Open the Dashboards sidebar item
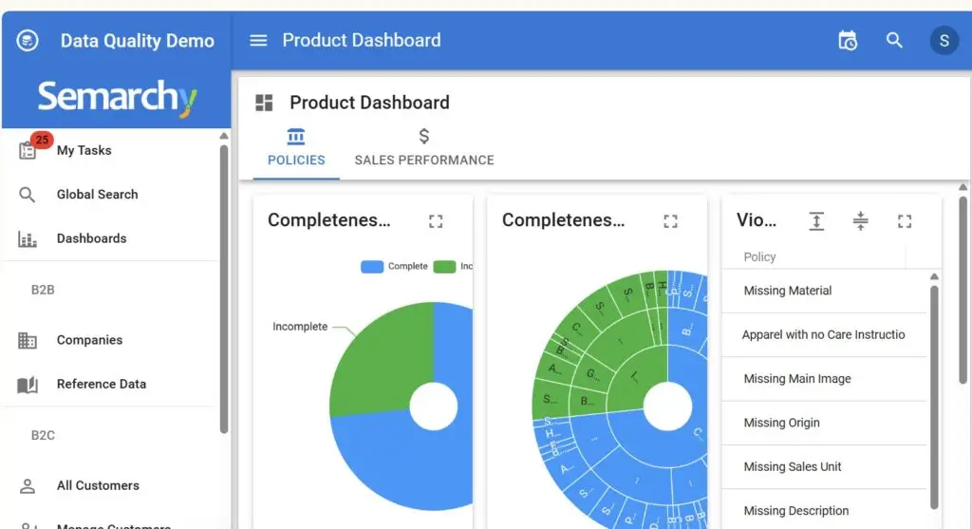The height and width of the screenshot is (529, 972). pos(91,238)
